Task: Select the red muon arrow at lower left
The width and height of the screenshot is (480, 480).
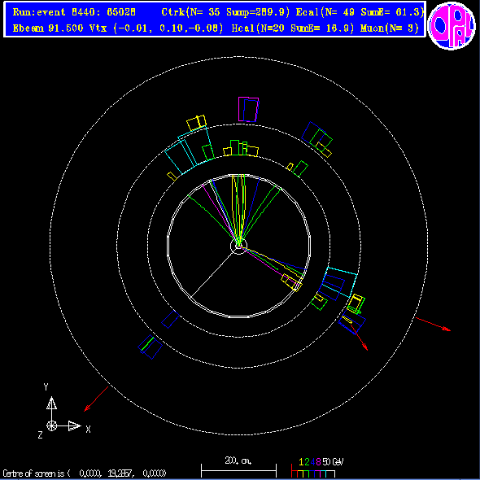Action: pyautogui.click(x=96, y=399)
